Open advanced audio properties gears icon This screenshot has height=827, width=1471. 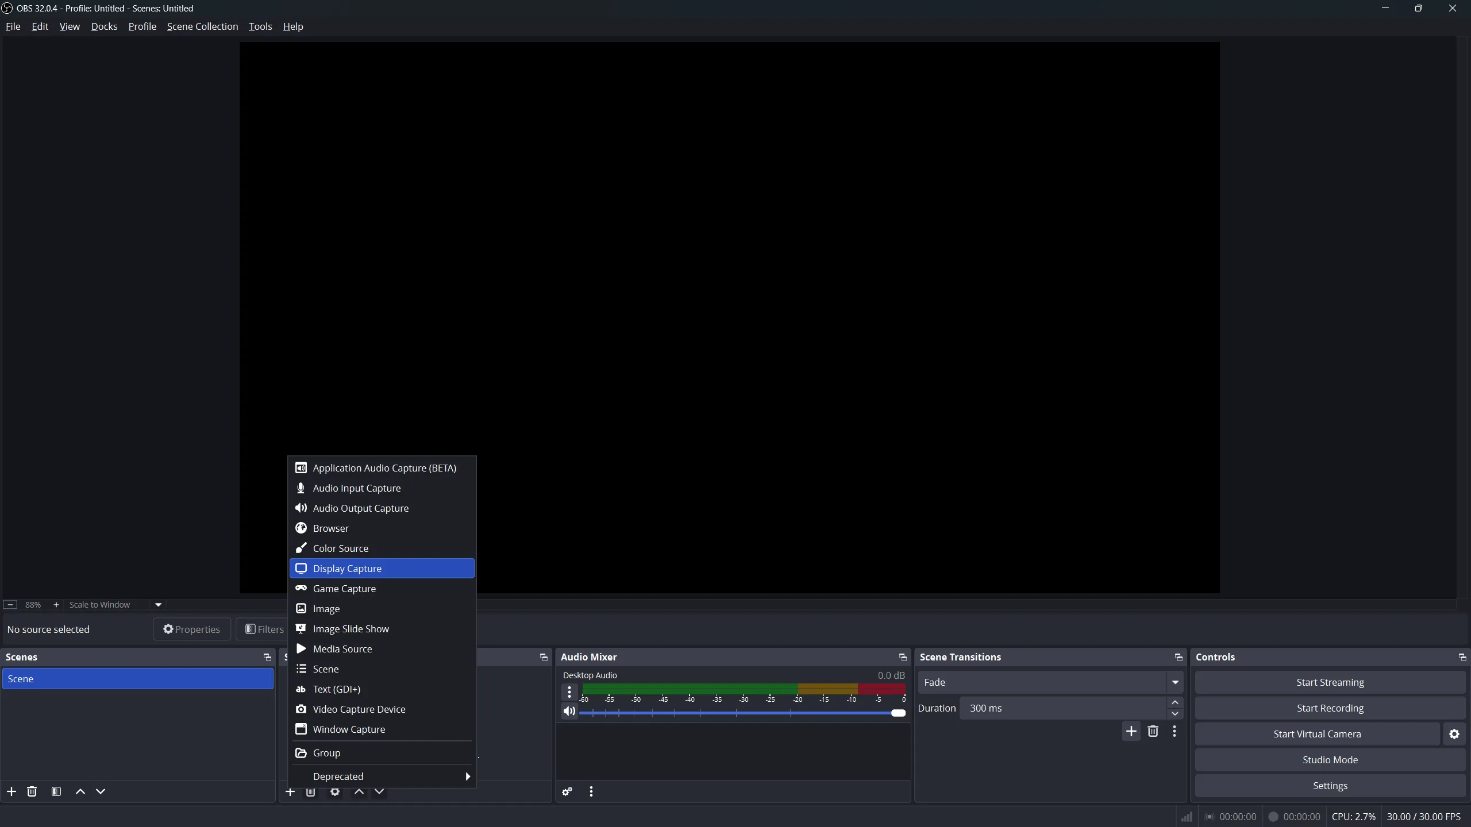(x=567, y=791)
